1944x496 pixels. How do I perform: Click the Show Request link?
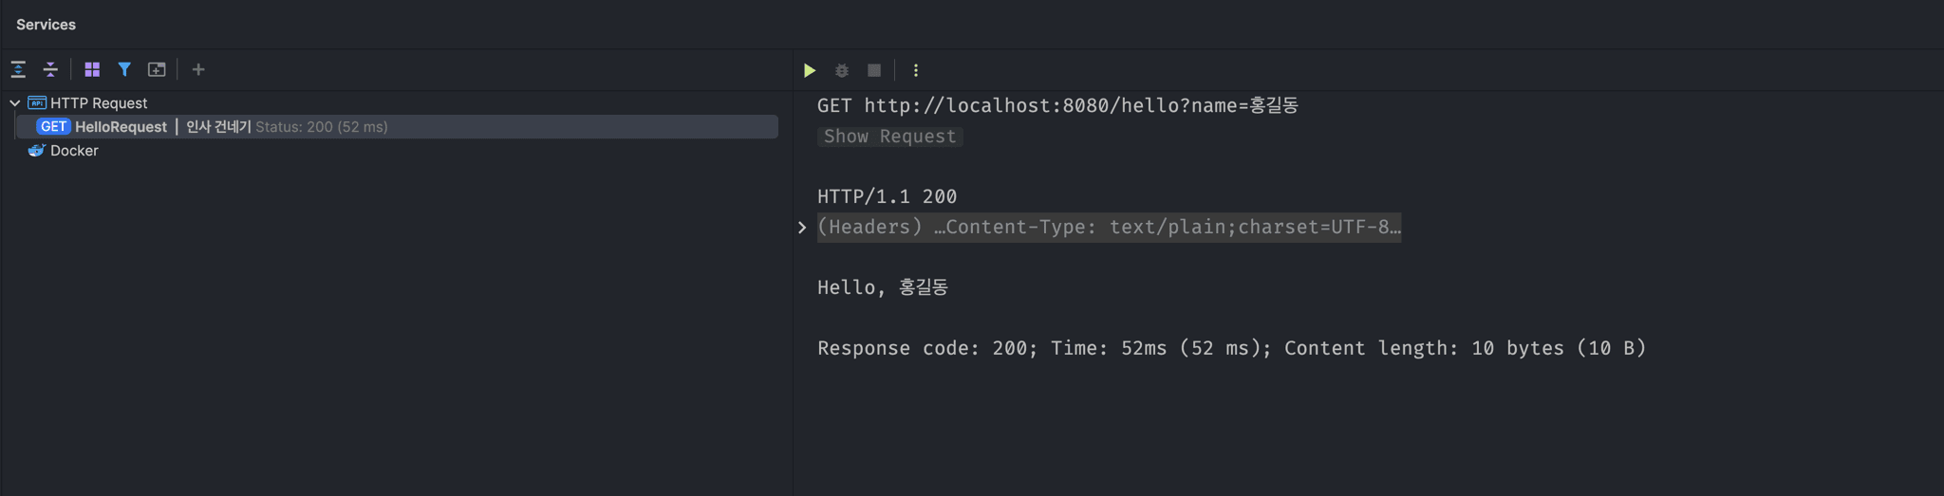tap(889, 137)
